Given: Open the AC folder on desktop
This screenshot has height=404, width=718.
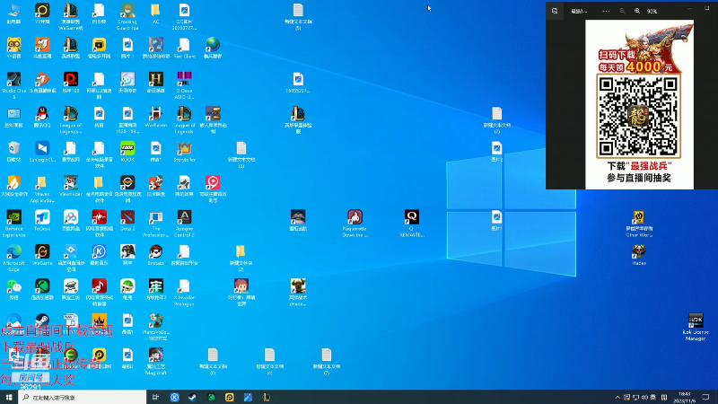Looking at the screenshot, I should click(155, 13).
